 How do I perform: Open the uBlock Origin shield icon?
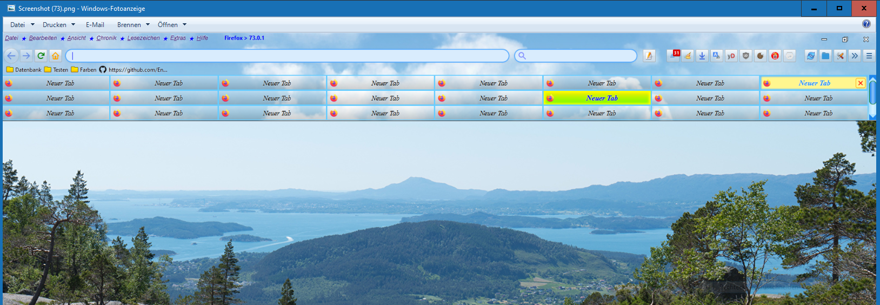pos(745,56)
